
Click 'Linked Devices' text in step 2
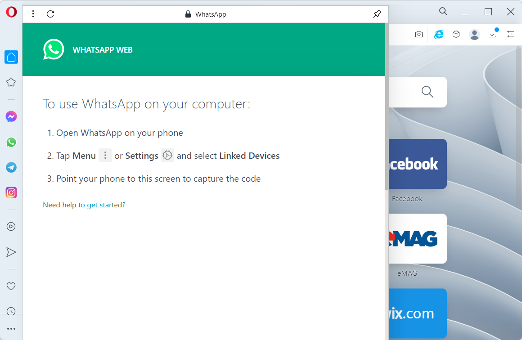coord(249,156)
